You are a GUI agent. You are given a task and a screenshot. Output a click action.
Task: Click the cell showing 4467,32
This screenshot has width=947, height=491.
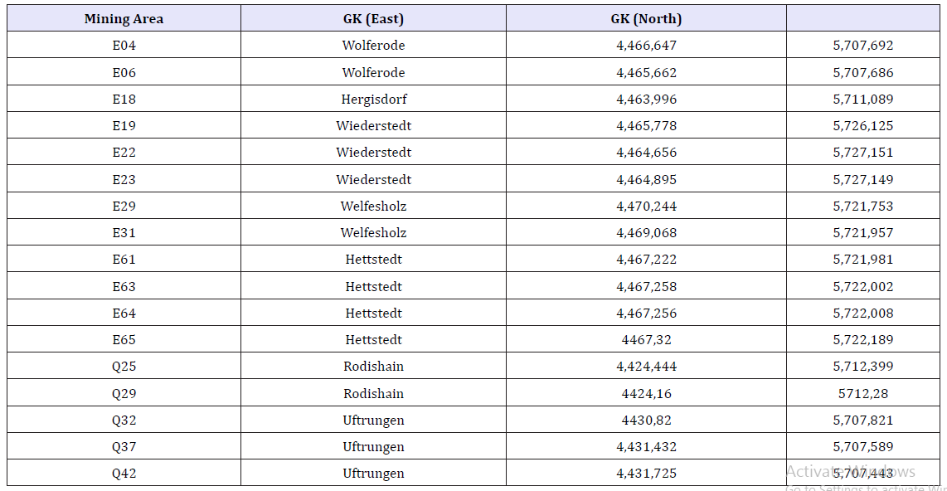coord(646,340)
